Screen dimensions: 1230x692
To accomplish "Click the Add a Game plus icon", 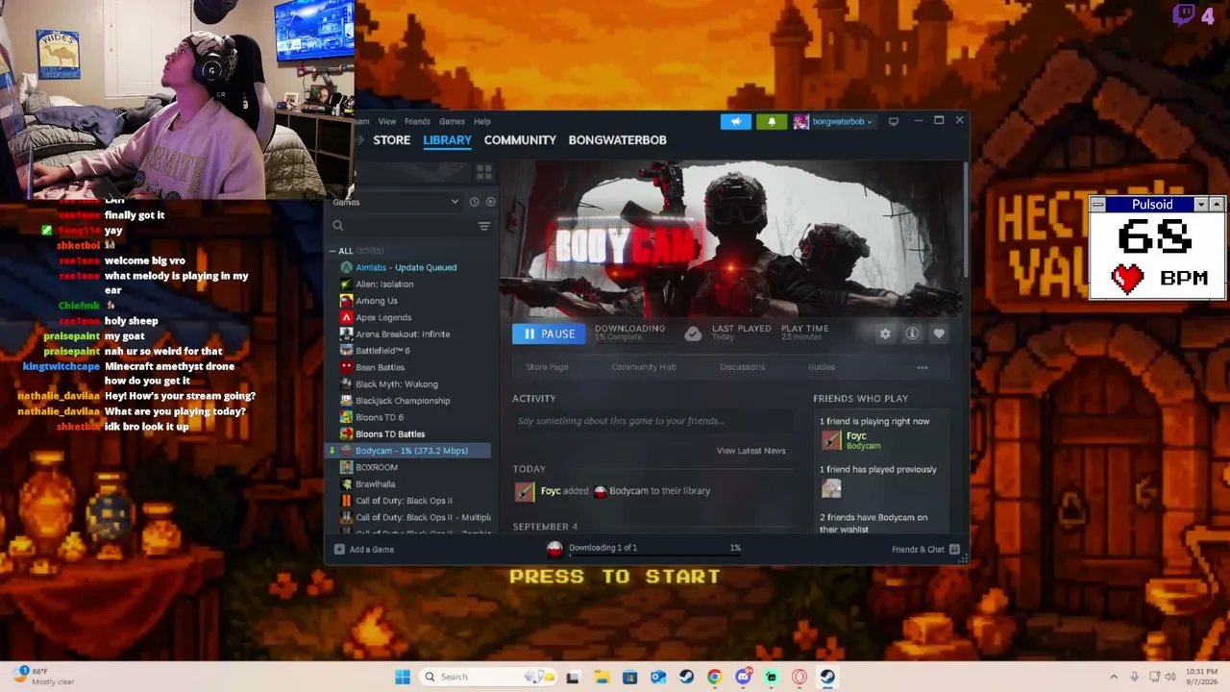I will pos(339,549).
